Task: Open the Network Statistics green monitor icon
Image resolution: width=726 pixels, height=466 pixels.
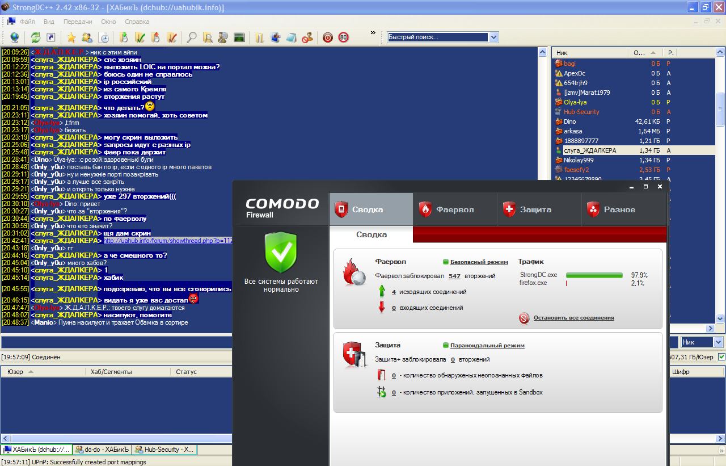Action: point(239,37)
